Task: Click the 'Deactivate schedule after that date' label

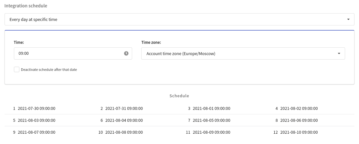Action: coord(49,70)
